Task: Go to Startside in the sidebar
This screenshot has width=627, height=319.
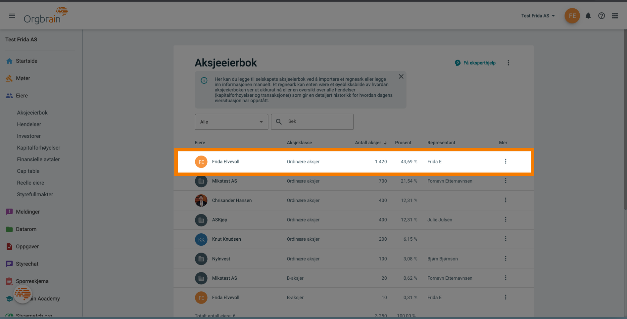Action: pyautogui.click(x=27, y=61)
